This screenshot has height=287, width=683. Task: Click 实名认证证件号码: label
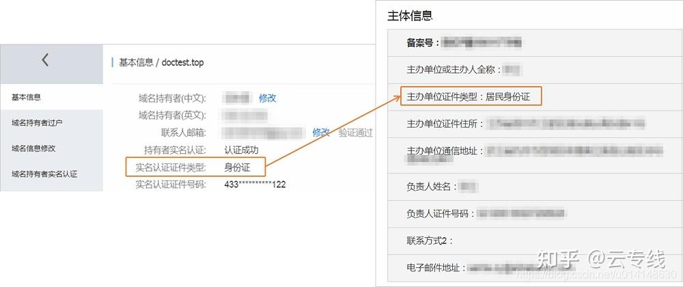coord(171,184)
